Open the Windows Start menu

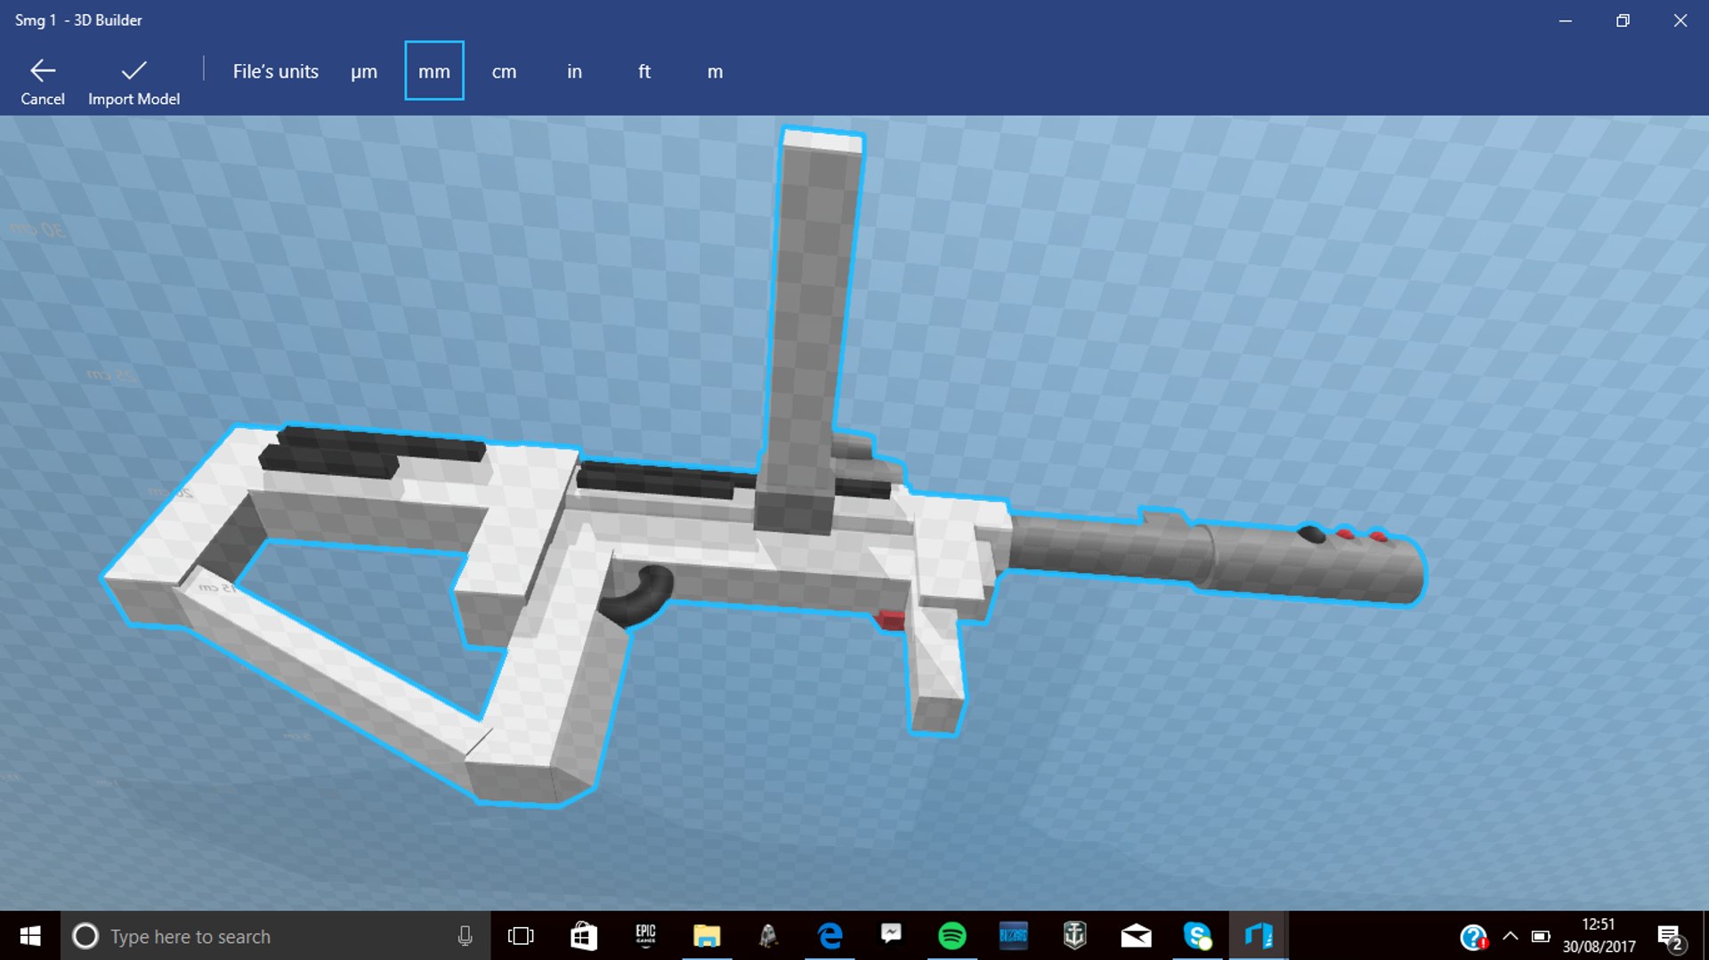pos(30,936)
